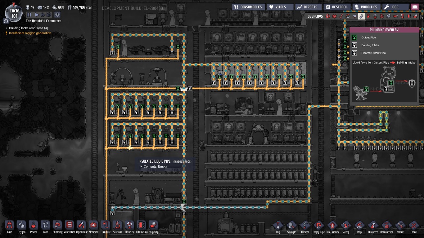This screenshot has width=424, height=238.
Task: Toggle the potted plant decor overlay
Action: [375, 16]
